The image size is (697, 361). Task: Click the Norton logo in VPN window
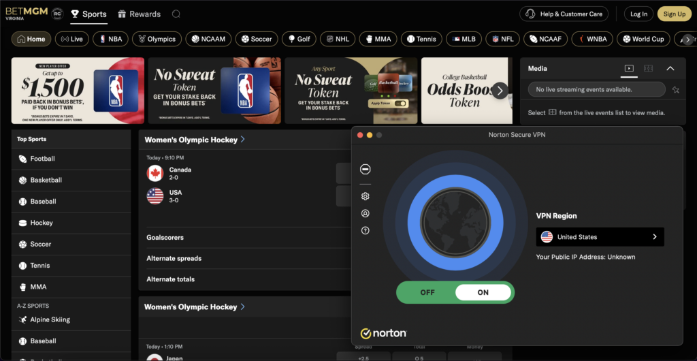(x=383, y=333)
